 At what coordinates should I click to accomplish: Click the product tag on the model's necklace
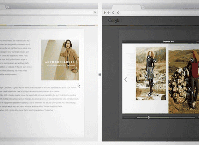point(148,57)
